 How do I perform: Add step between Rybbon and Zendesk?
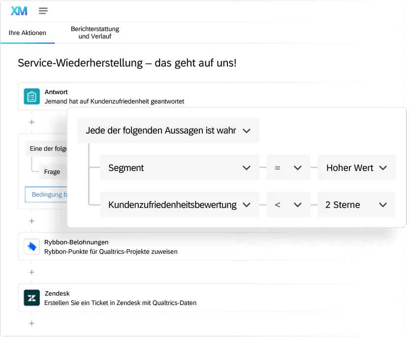pos(32,272)
